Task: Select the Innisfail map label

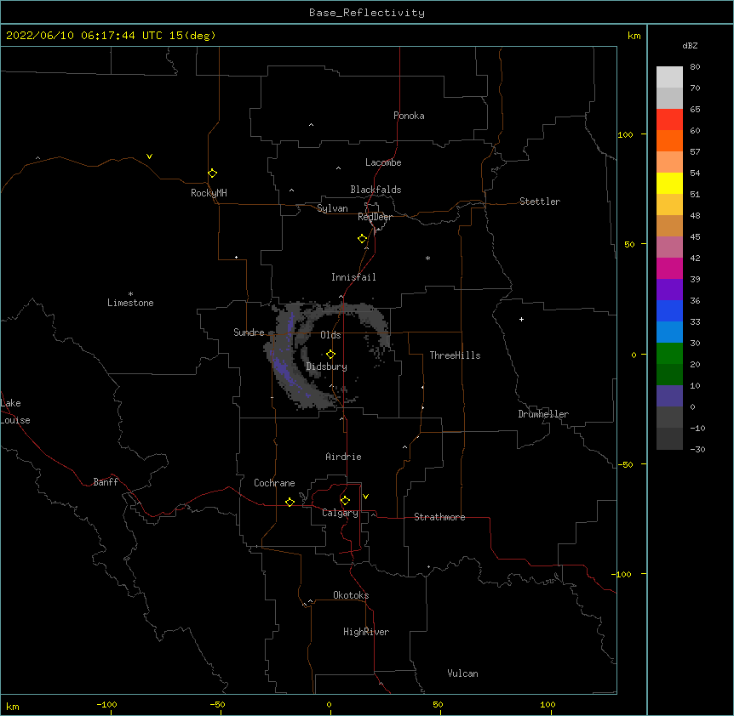Action: pos(353,277)
